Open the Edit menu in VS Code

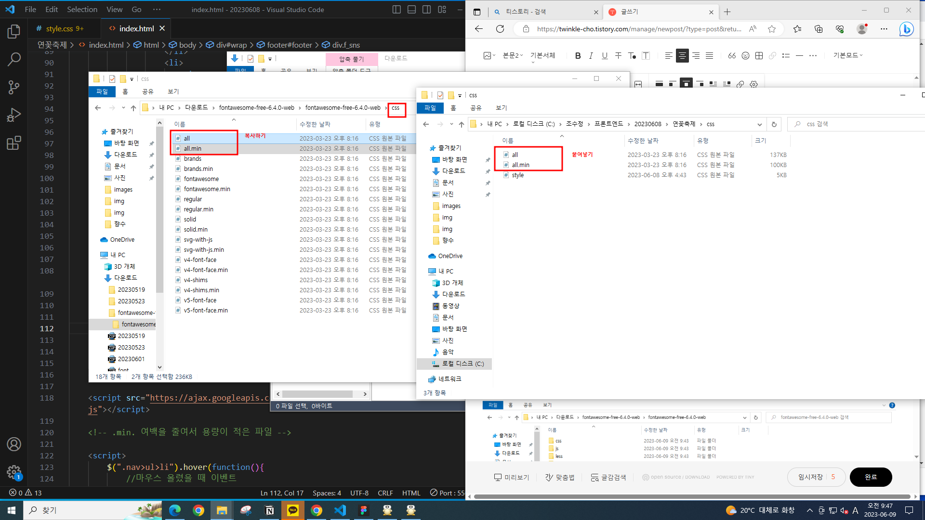pos(52,10)
